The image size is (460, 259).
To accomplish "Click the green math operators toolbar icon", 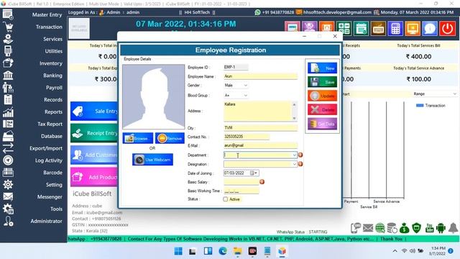I will tap(344, 29).
